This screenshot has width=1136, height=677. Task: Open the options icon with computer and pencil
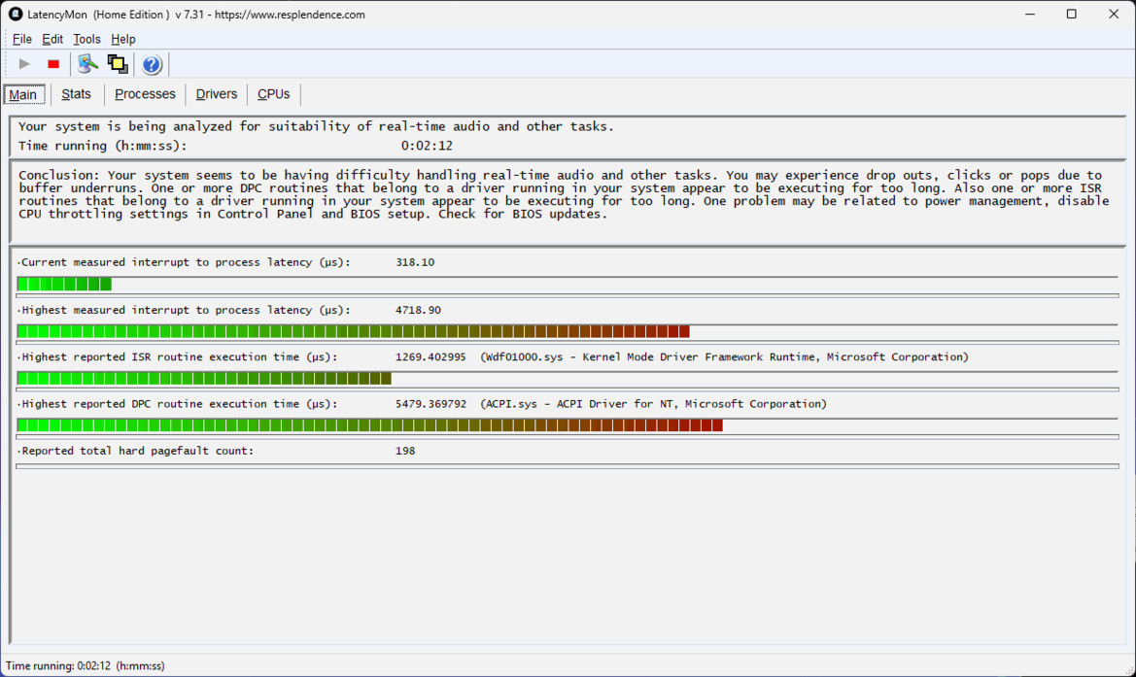click(88, 64)
